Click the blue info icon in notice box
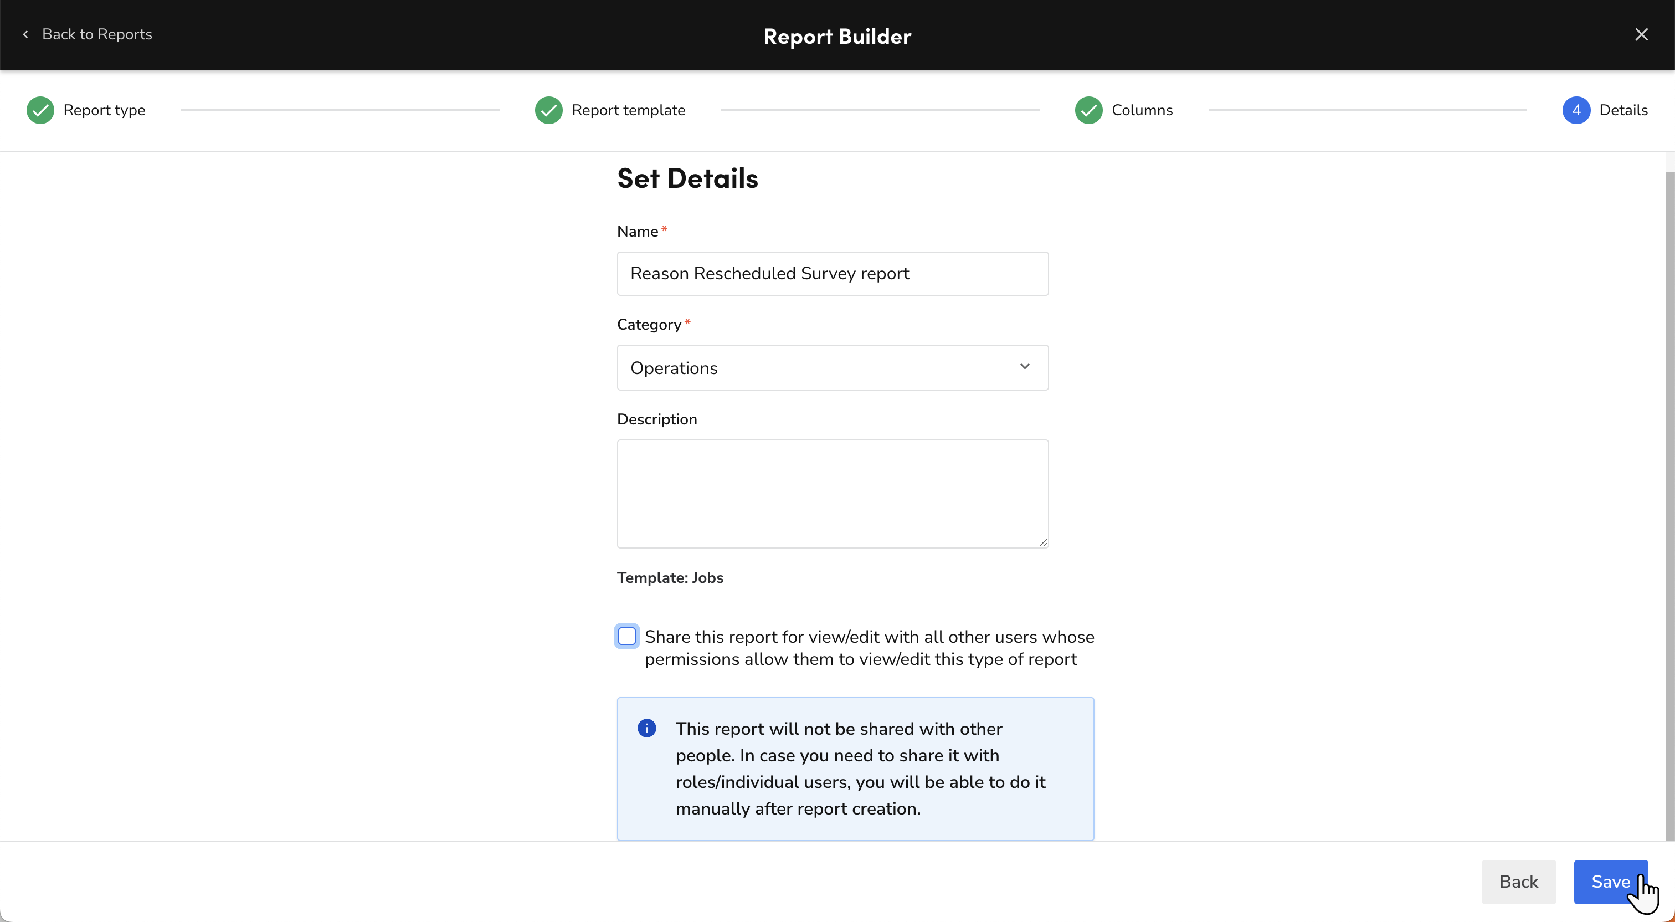 point(646,728)
